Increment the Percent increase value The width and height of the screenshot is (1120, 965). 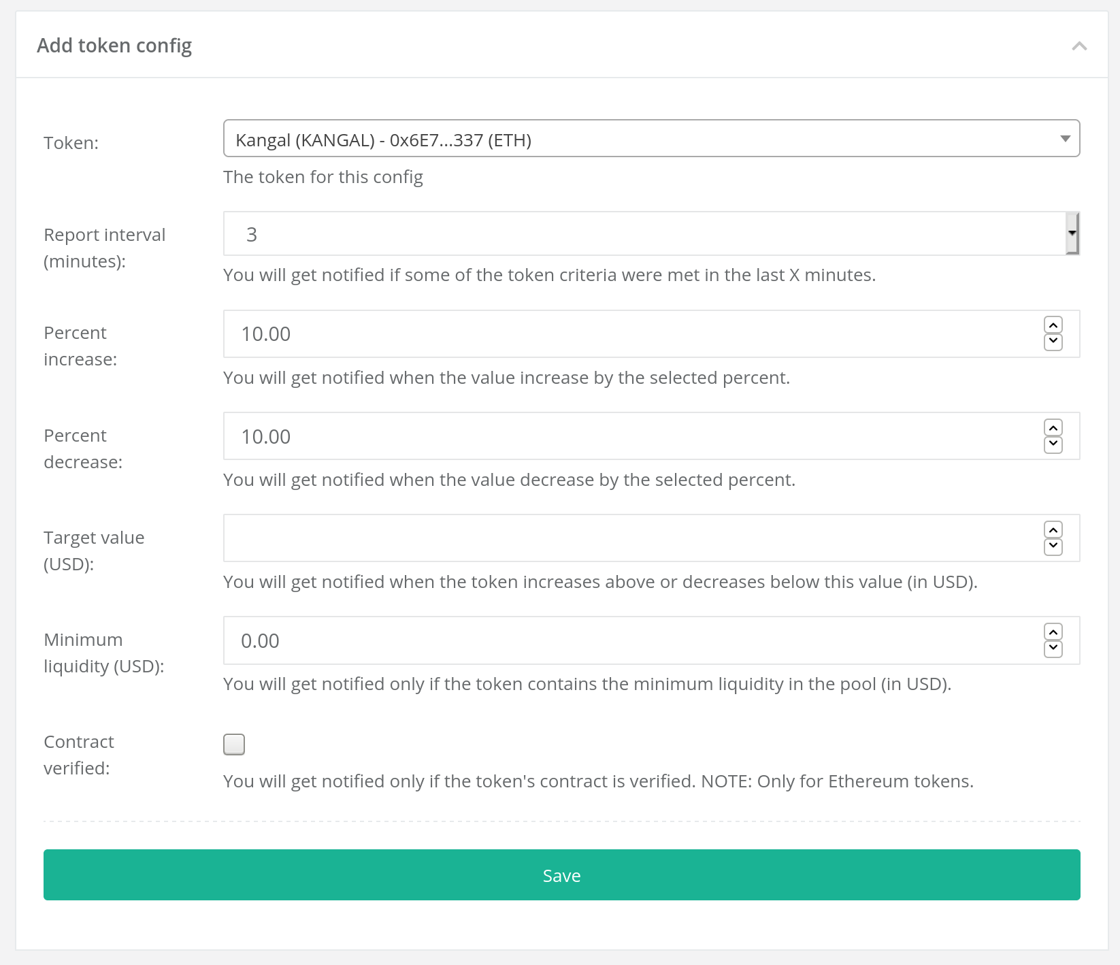[1053, 325]
